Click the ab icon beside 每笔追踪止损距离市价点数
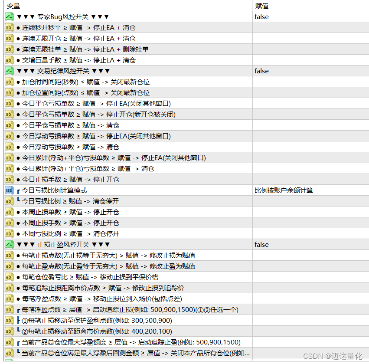Screen dimensions: 369x364 9,288
